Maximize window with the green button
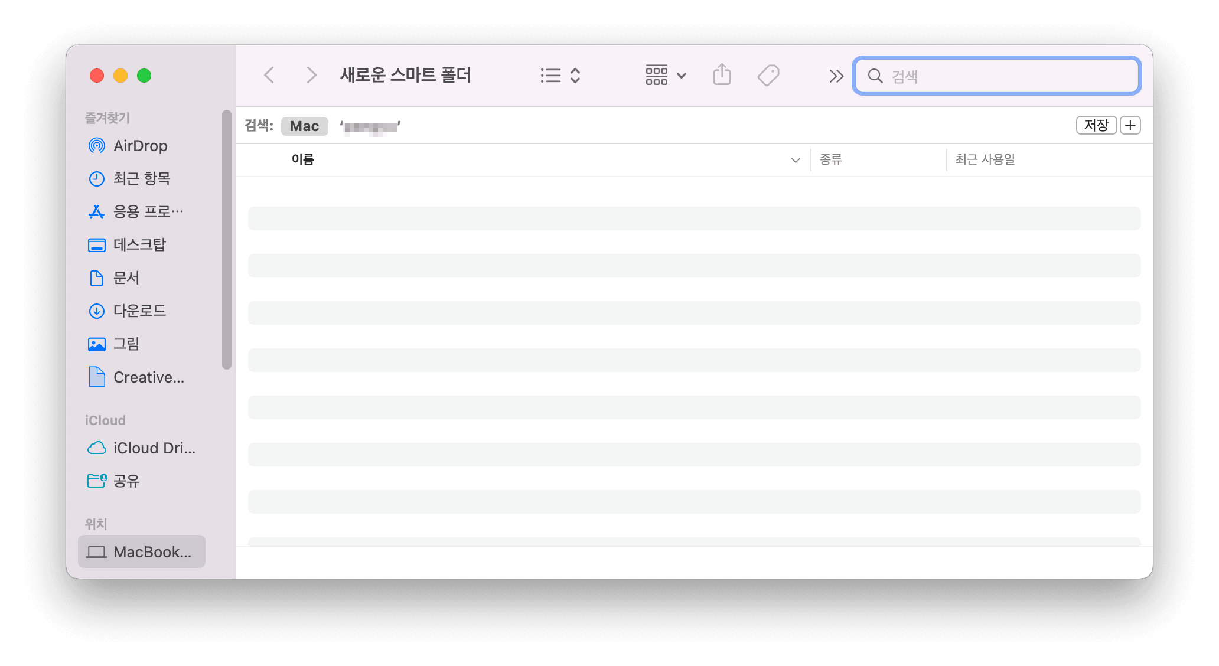This screenshot has width=1219, height=666. (x=144, y=76)
